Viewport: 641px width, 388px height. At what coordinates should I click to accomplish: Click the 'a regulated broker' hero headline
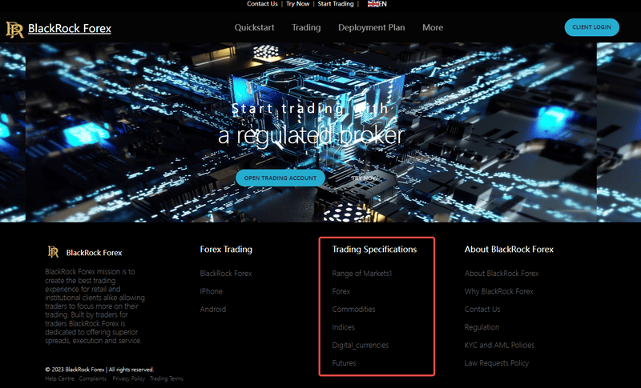(x=311, y=136)
